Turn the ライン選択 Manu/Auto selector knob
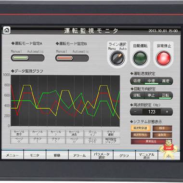 click(117, 58)
